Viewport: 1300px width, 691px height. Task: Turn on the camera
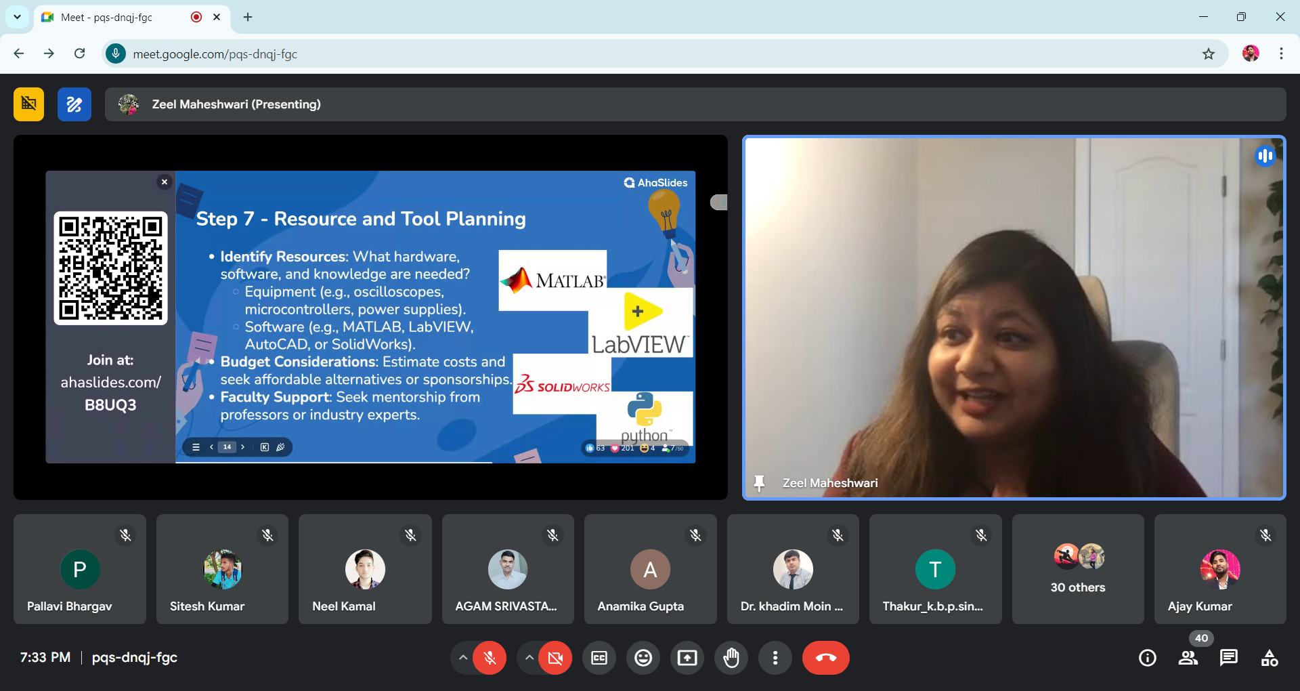(555, 658)
